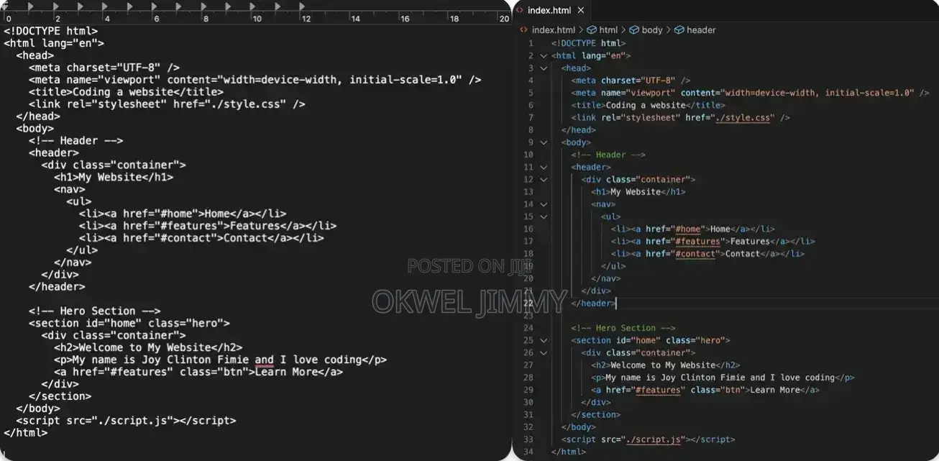Follow the #features href link on line 29
The width and height of the screenshot is (939, 461).
pos(658,390)
